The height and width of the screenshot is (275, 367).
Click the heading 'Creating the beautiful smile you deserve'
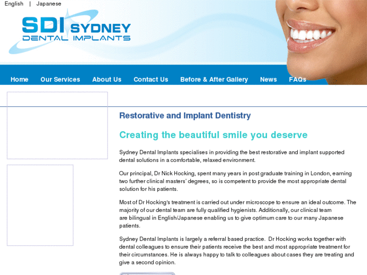(x=213, y=135)
